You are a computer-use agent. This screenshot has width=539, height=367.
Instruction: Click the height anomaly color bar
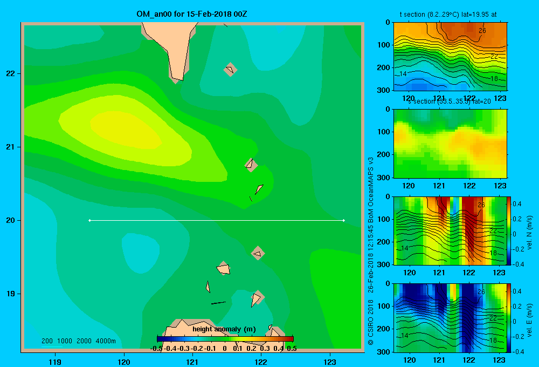(x=225, y=338)
